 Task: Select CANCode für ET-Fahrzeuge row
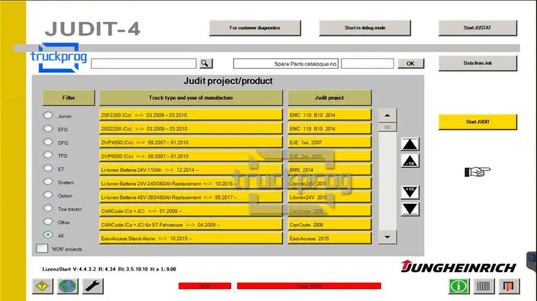pos(191,225)
